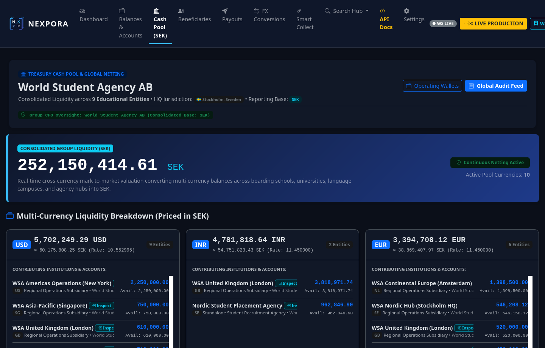The width and height of the screenshot is (545, 348).
Task: Click the Nexpora logo
Action: click(x=39, y=23)
